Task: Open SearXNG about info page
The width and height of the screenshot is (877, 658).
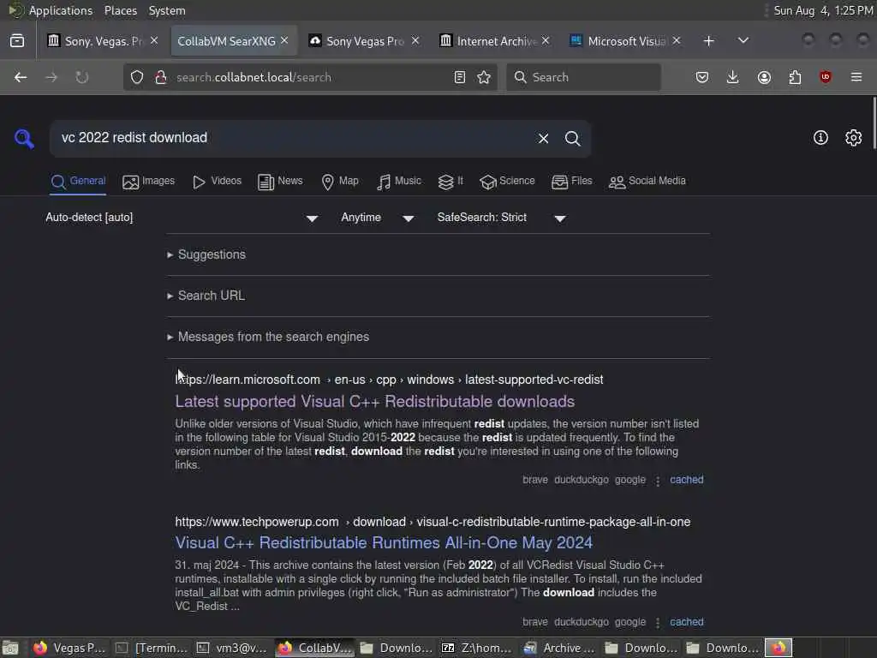Action: pyautogui.click(x=820, y=138)
